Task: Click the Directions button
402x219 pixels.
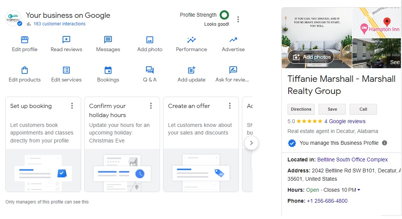Action: [301, 109]
